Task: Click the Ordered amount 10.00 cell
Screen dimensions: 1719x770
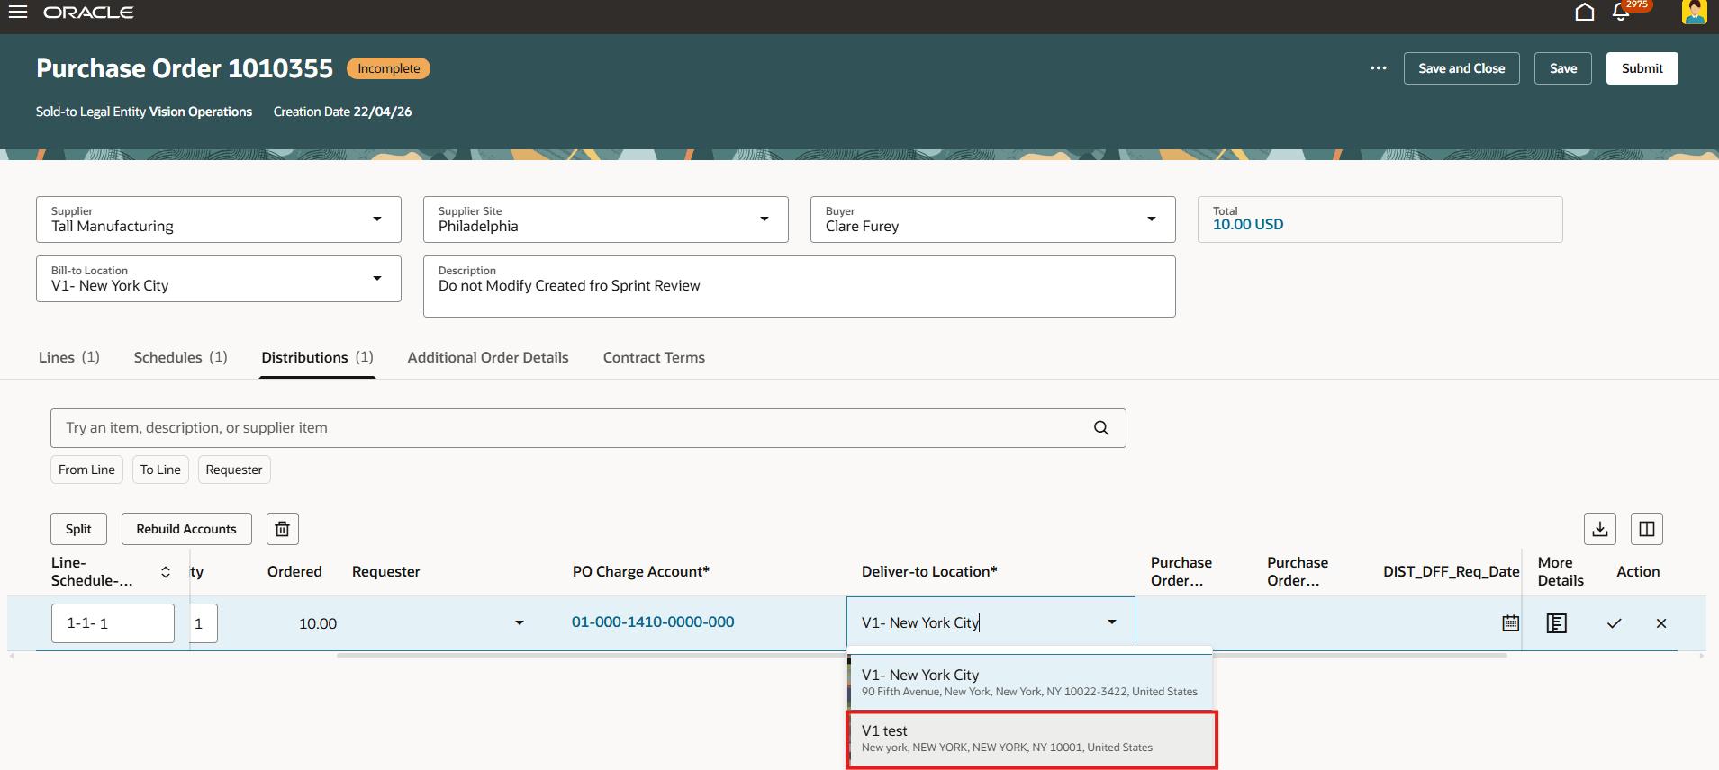Action: tap(318, 623)
